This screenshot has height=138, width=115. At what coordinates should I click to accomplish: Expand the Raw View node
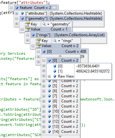(49, 76)
